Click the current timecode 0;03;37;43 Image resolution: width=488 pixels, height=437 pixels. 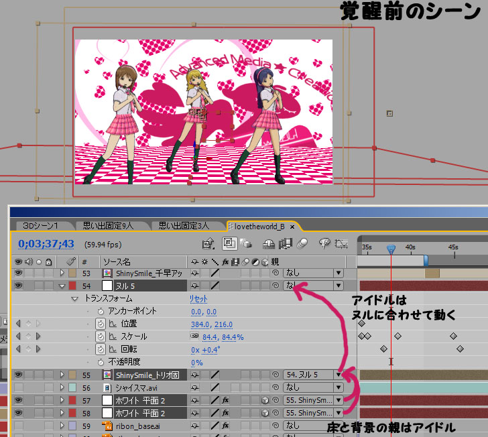click(46, 244)
